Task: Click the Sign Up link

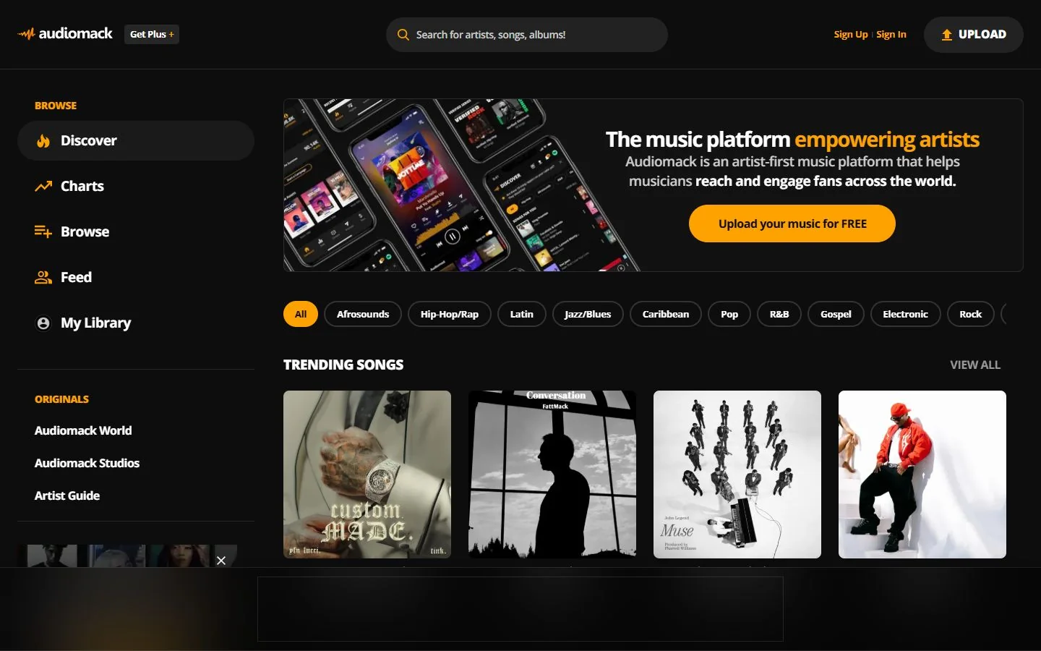Action: pyautogui.click(x=850, y=34)
